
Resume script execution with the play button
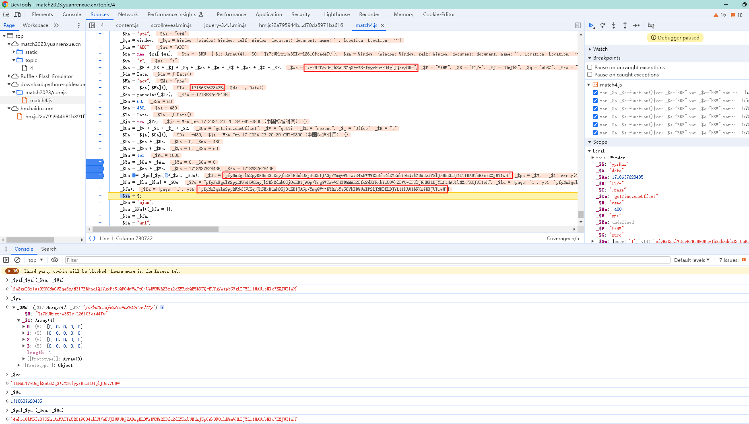coord(591,25)
